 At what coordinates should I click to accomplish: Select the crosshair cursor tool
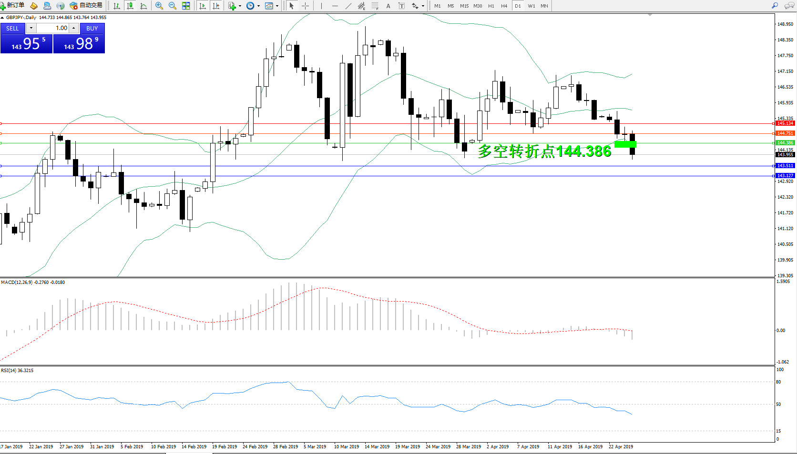click(x=306, y=6)
